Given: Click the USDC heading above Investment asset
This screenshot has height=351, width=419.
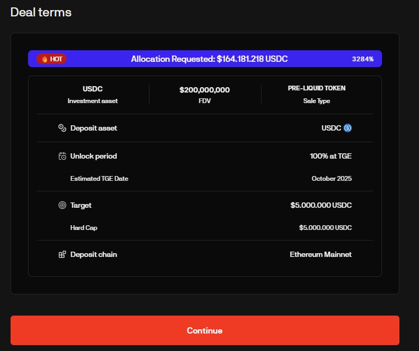Looking at the screenshot, I should (92, 89).
